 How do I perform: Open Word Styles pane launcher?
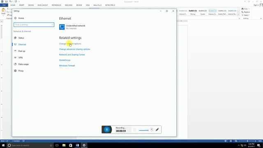pos(239,18)
